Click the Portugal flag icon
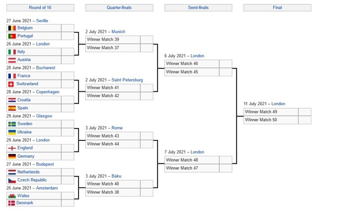This screenshot has width=338, height=211. point(12,36)
